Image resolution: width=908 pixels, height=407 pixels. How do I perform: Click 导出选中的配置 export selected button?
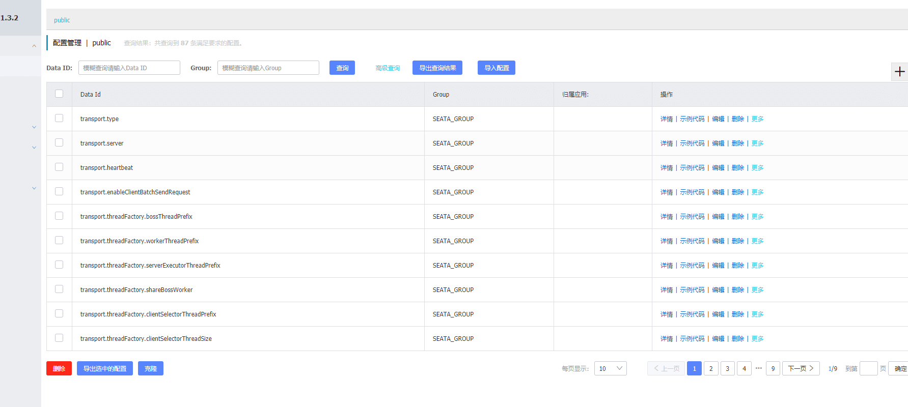click(x=105, y=368)
